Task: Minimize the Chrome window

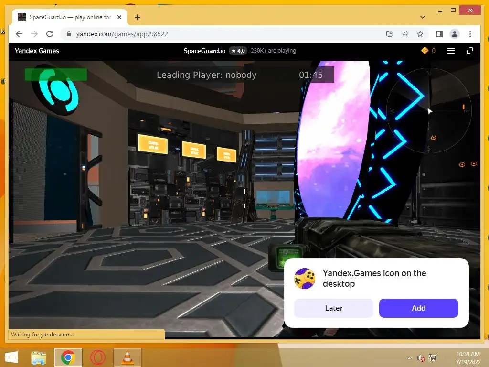Action: [x=440, y=11]
